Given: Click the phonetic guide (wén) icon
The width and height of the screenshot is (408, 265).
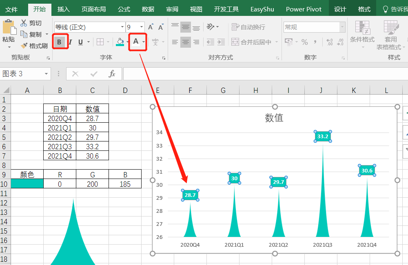Looking at the screenshot, I should click(x=155, y=42).
